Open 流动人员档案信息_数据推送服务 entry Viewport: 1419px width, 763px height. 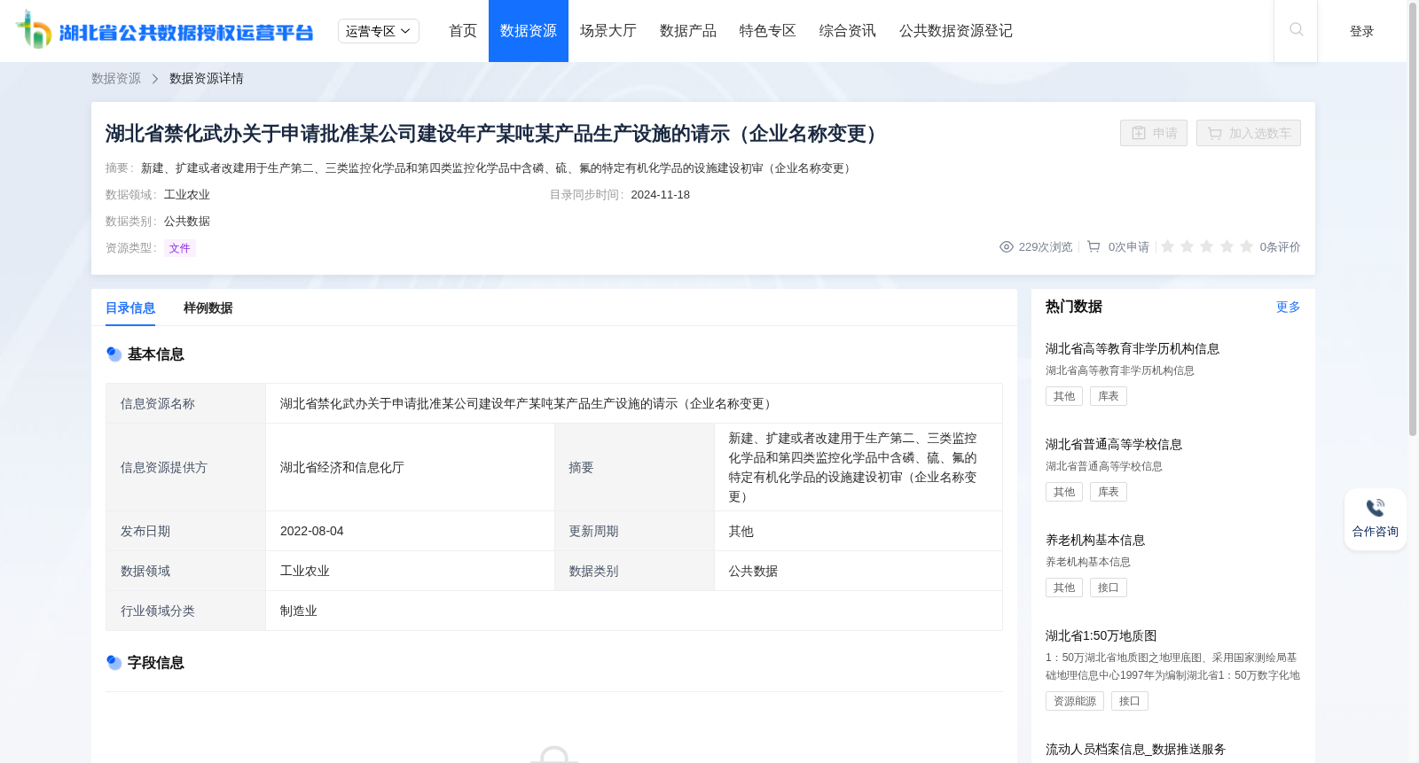(1135, 750)
